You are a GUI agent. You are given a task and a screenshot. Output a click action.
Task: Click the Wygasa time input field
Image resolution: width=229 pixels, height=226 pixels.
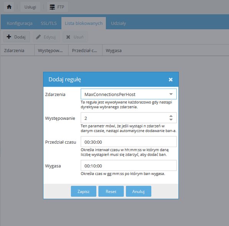pos(128,166)
